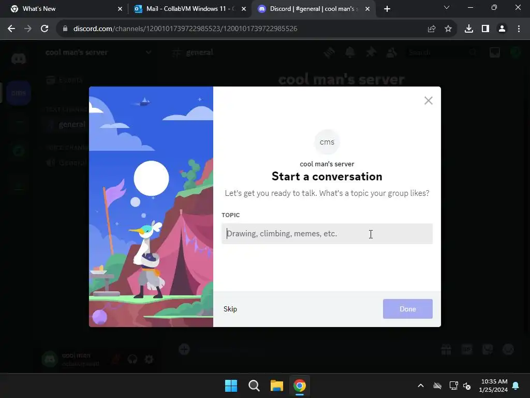Image resolution: width=530 pixels, height=398 pixels.
Task: Toggle the member list icon
Action: (x=392, y=52)
